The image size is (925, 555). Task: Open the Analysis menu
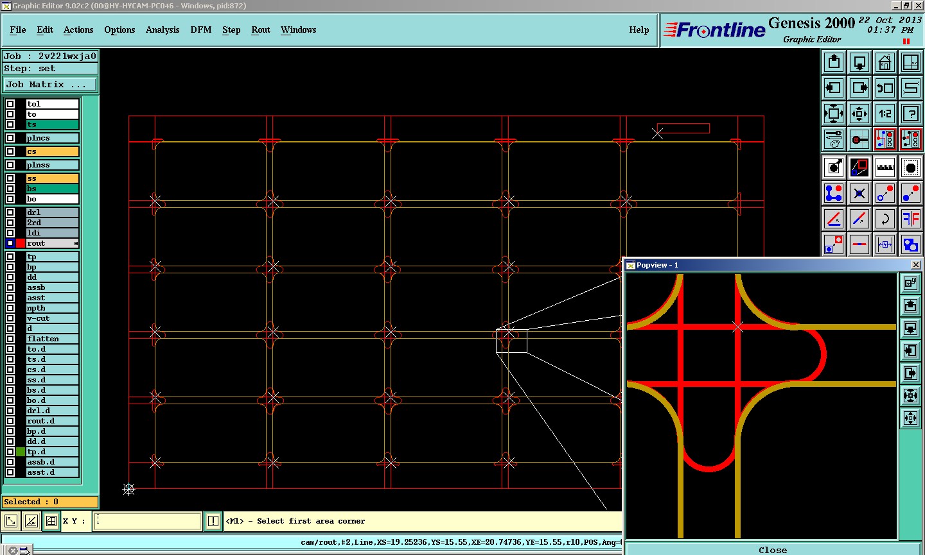pyautogui.click(x=163, y=30)
